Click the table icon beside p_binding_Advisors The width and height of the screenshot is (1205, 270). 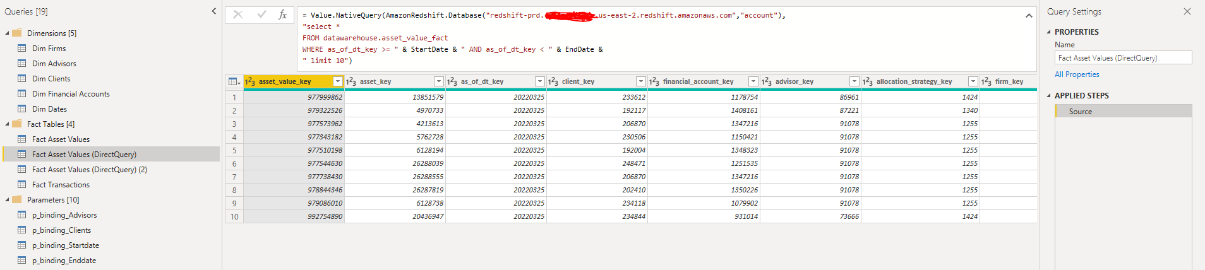pos(22,214)
